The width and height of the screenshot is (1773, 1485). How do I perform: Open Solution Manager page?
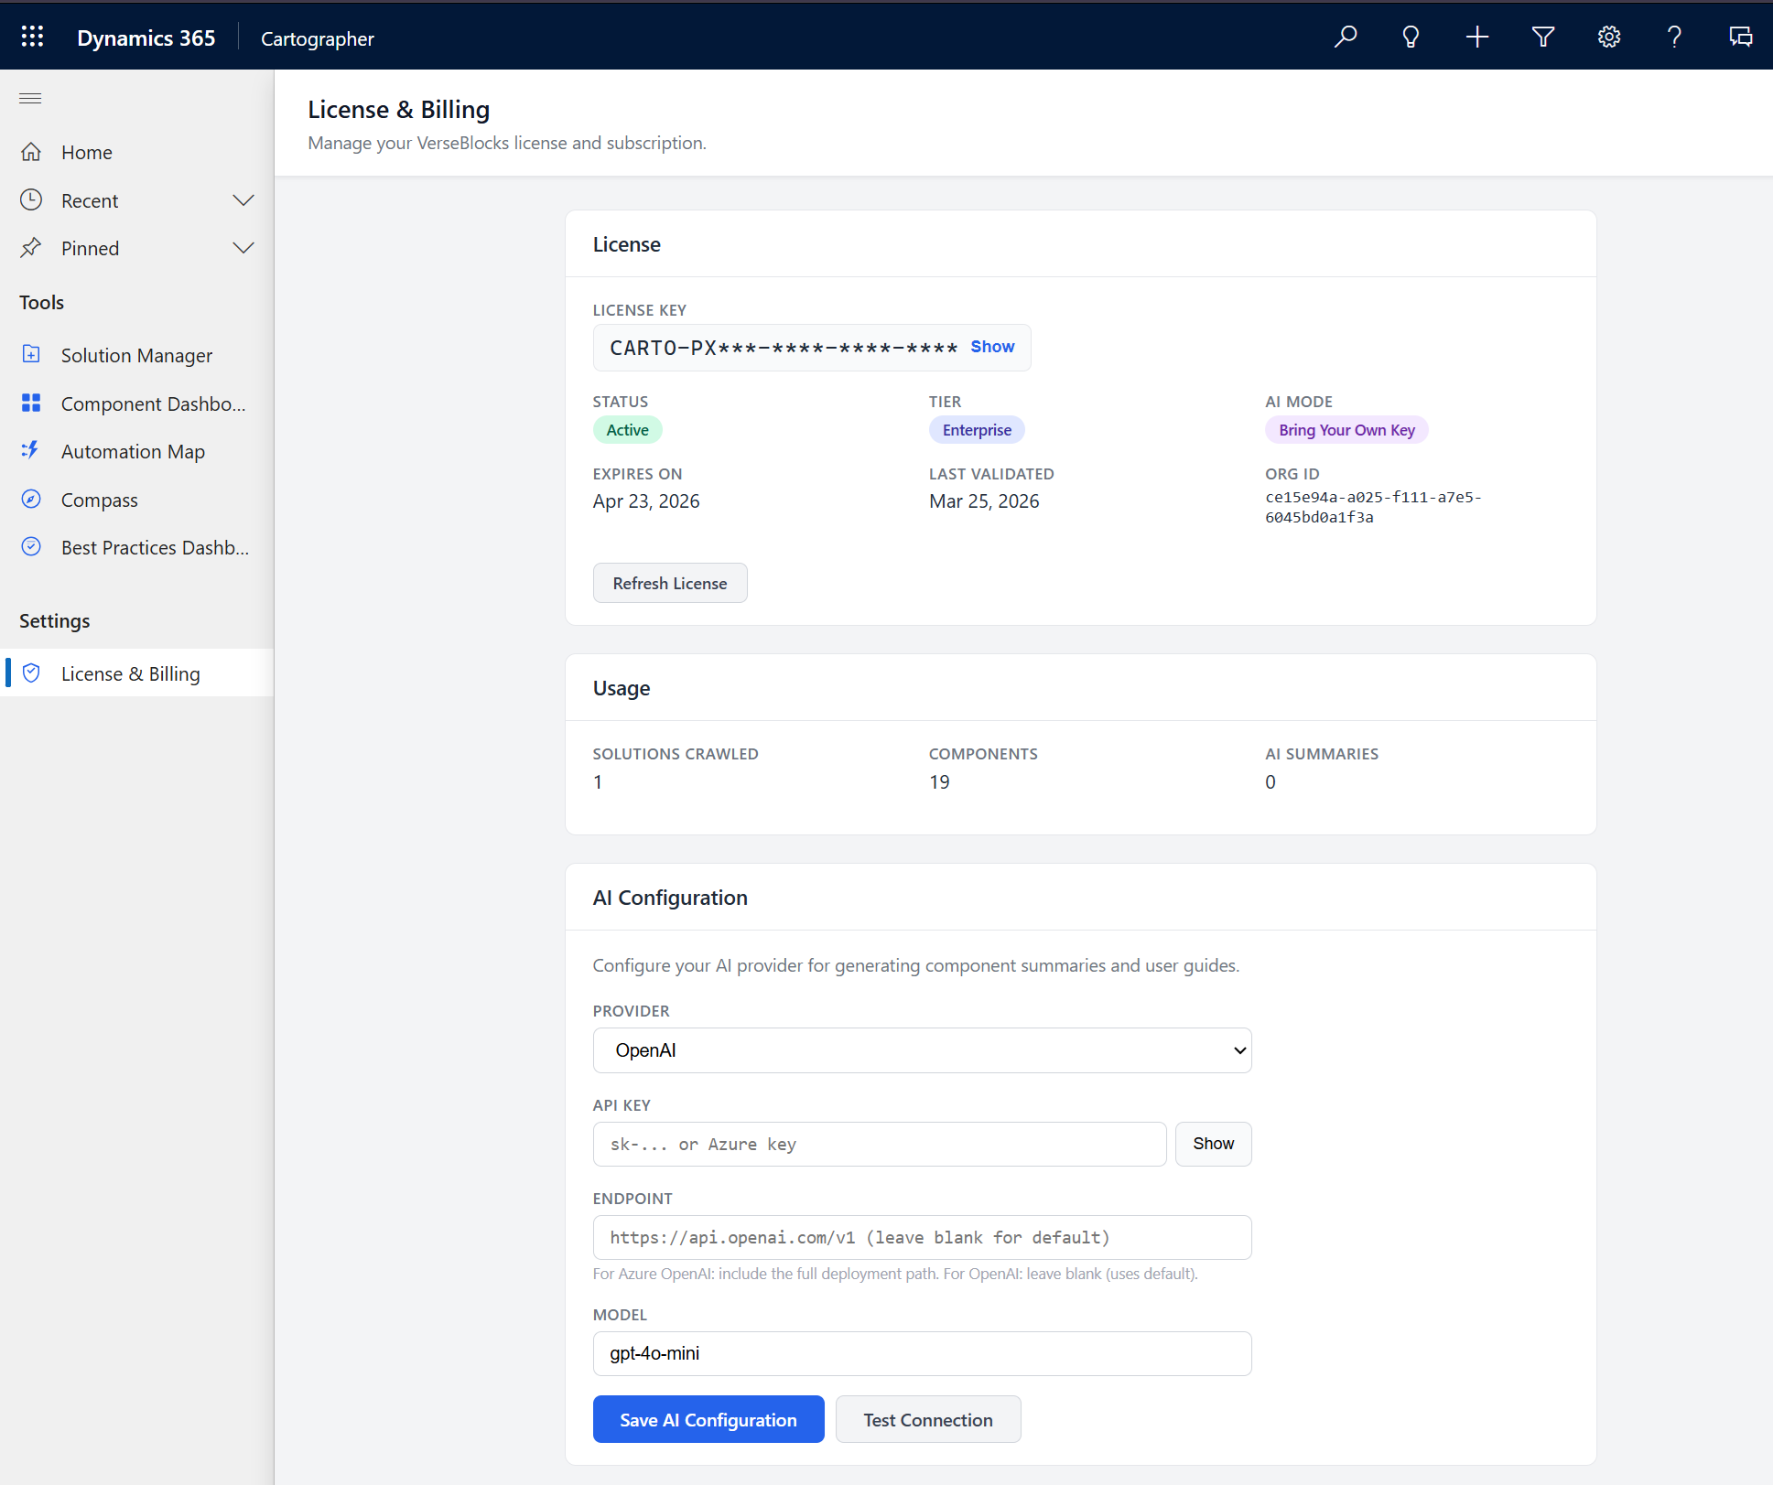[x=137, y=355]
